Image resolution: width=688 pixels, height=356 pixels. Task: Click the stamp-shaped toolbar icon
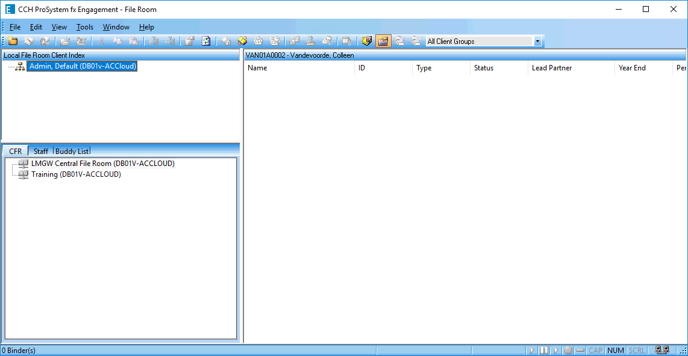pyautogui.click(x=311, y=41)
